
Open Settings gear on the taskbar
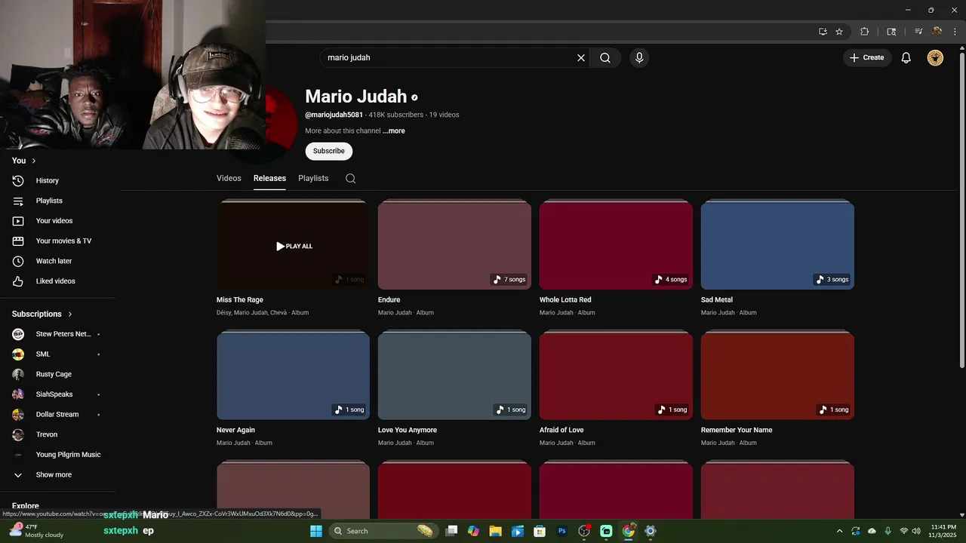coord(651,531)
